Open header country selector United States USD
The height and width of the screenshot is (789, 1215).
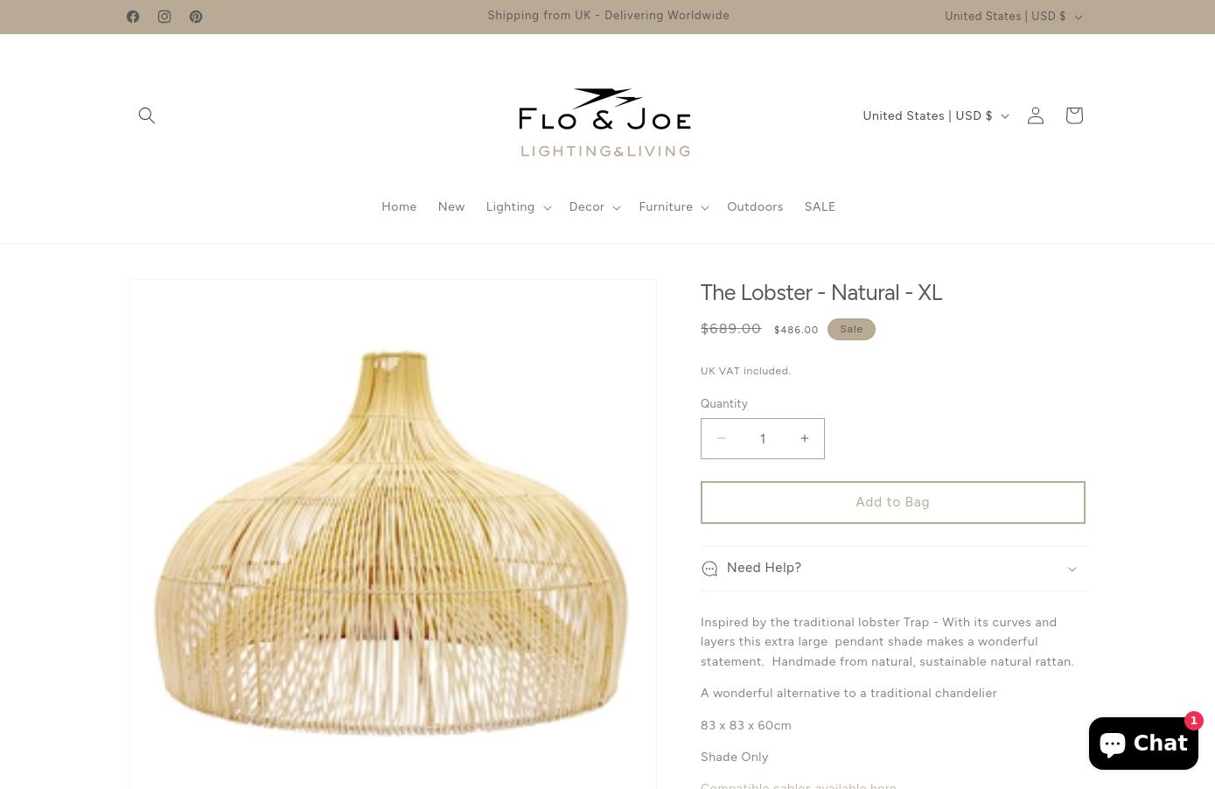pyautogui.click(x=935, y=115)
